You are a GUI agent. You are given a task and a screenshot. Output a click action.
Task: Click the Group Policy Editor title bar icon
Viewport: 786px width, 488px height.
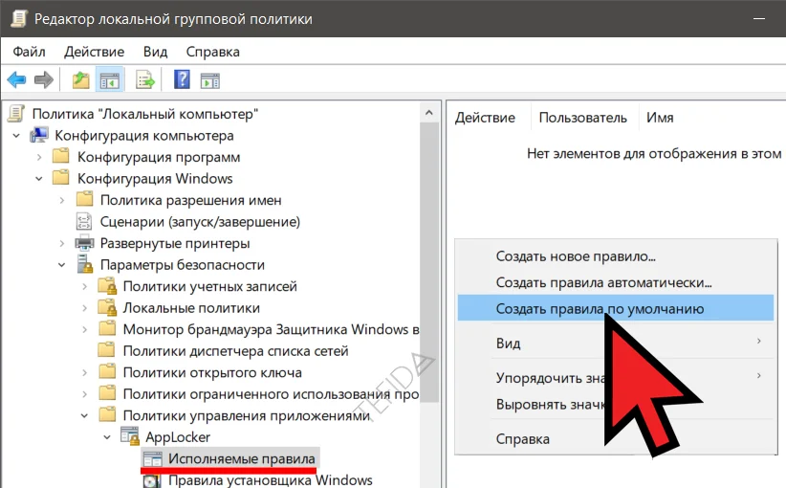pos(18,18)
